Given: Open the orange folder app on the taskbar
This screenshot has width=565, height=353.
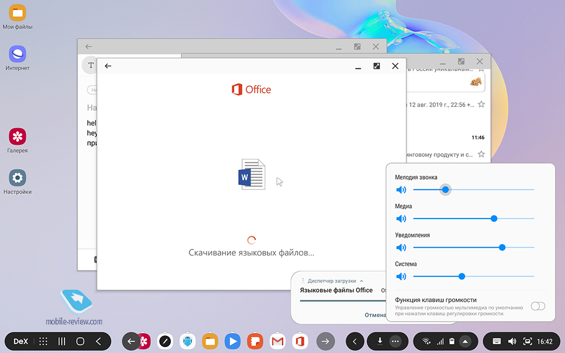Looking at the screenshot, I should [x=210, y=341].
